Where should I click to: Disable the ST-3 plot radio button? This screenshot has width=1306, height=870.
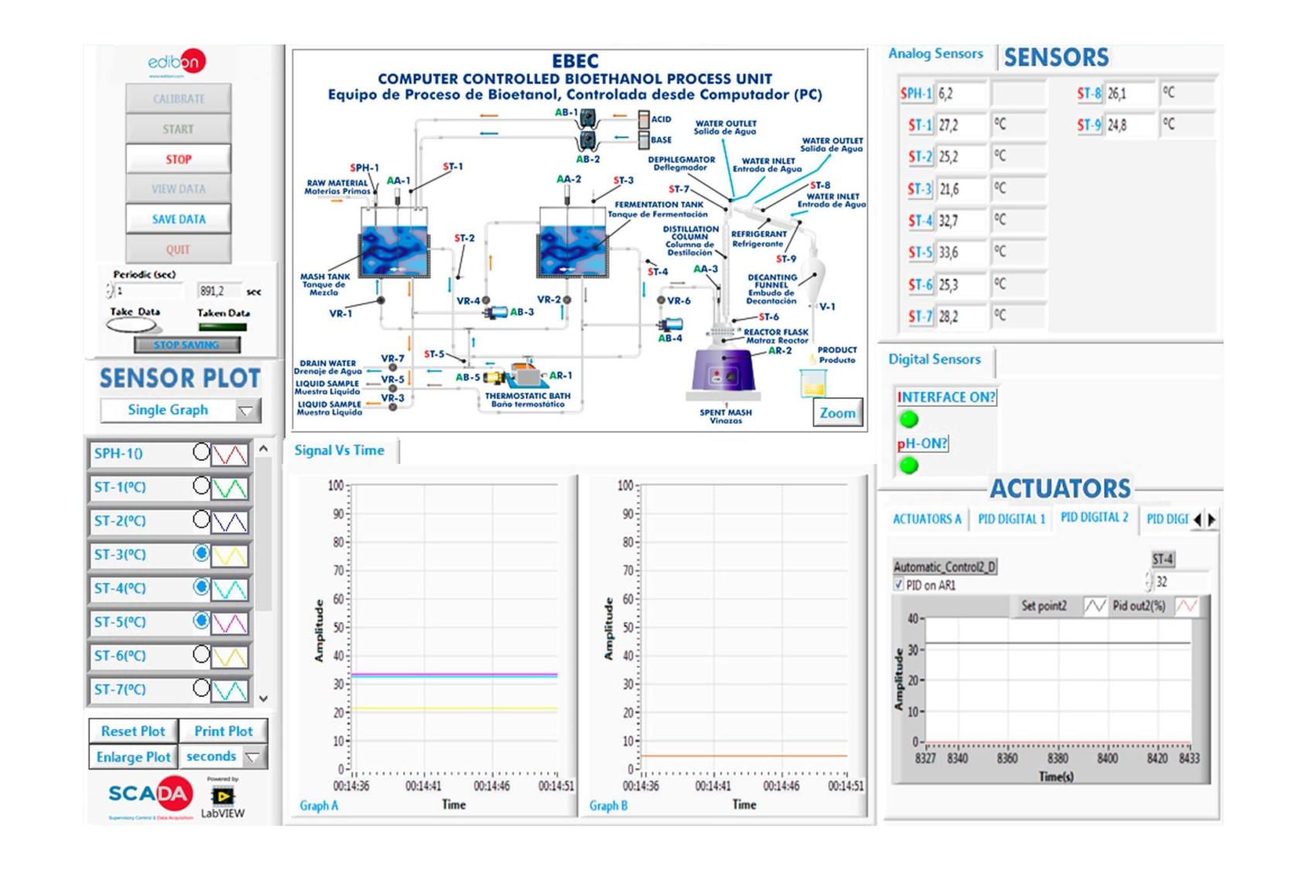[200, 554]
